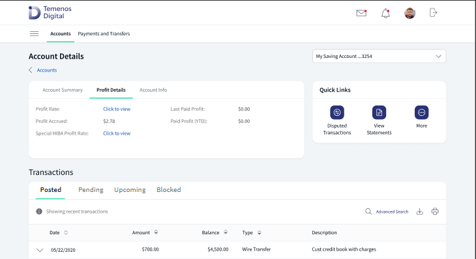Download the transactions list

tap(420, 211)
